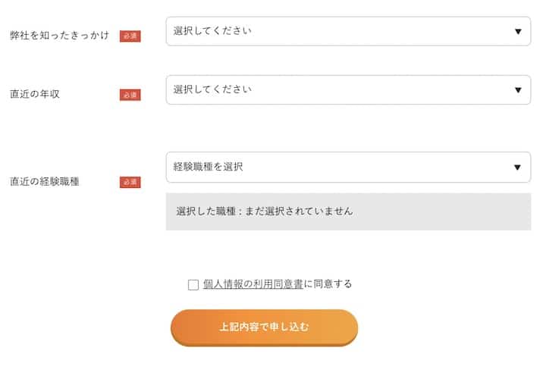Expand the 経験職種を選択 dropdown
Screen dimensions: 546x382
tap(348, 167)
